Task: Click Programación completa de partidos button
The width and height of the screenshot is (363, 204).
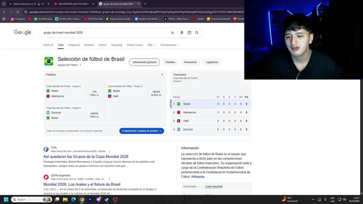Action: click(142, 131)
